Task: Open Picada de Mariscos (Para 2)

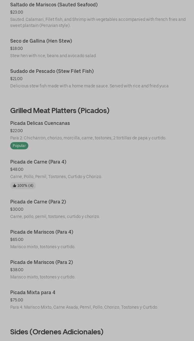Action: (42, 262)
